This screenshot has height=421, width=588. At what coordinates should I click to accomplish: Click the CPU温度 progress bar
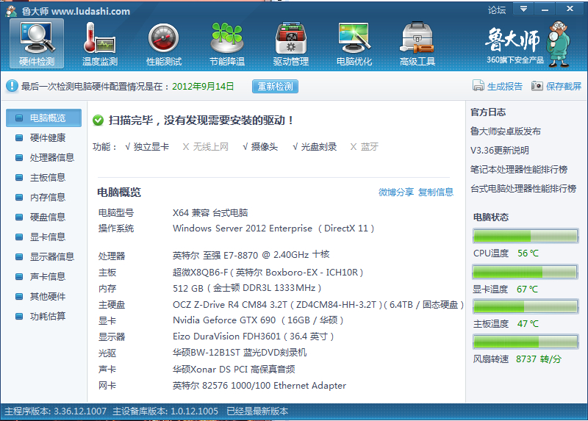525,236
